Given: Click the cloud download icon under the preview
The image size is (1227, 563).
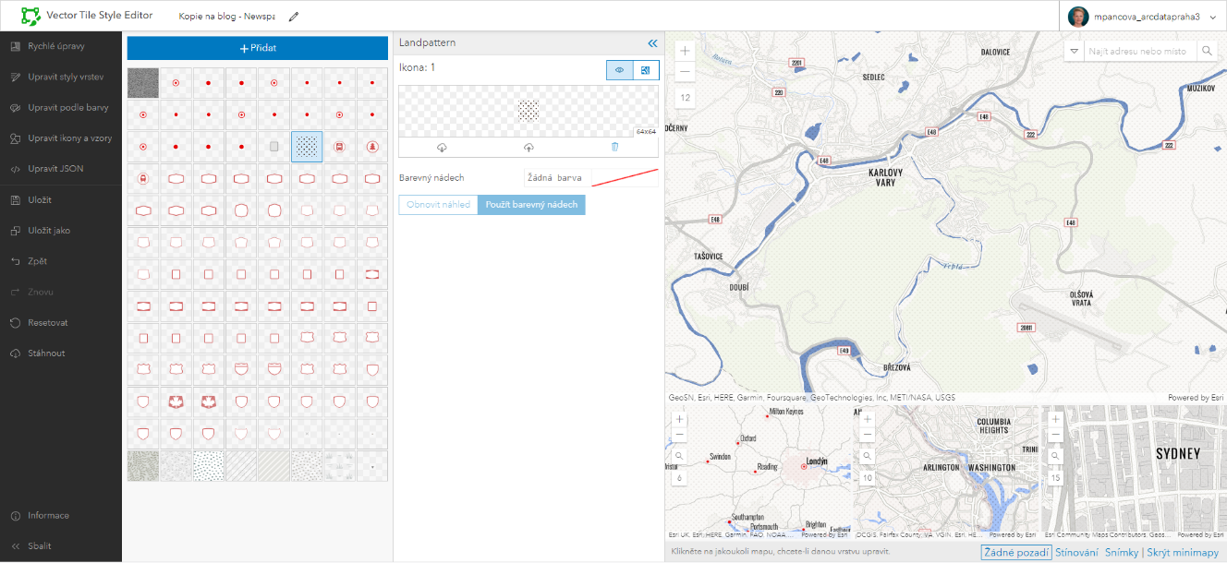Looking at the screenshot, I should [442, 148].
